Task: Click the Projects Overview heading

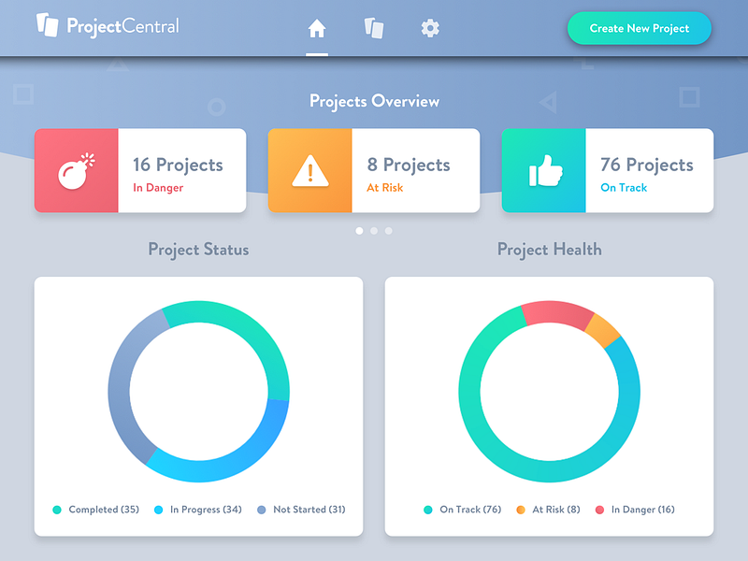Action: point(374,101)
